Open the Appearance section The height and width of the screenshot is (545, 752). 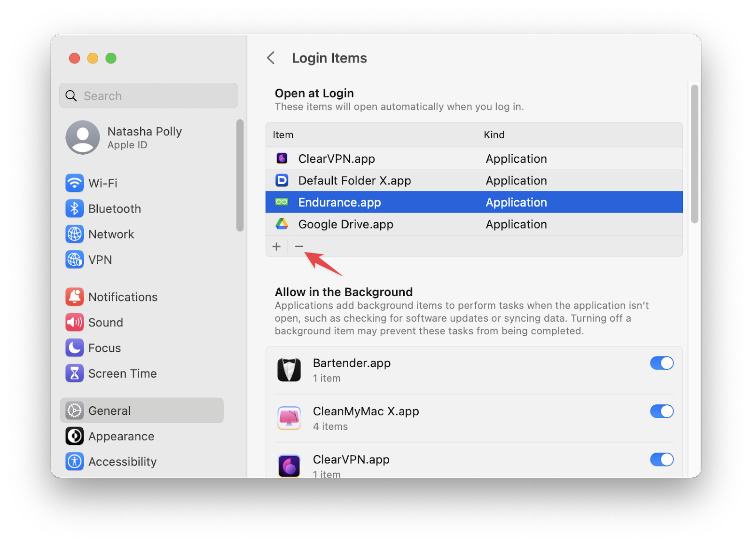point(121,436)
